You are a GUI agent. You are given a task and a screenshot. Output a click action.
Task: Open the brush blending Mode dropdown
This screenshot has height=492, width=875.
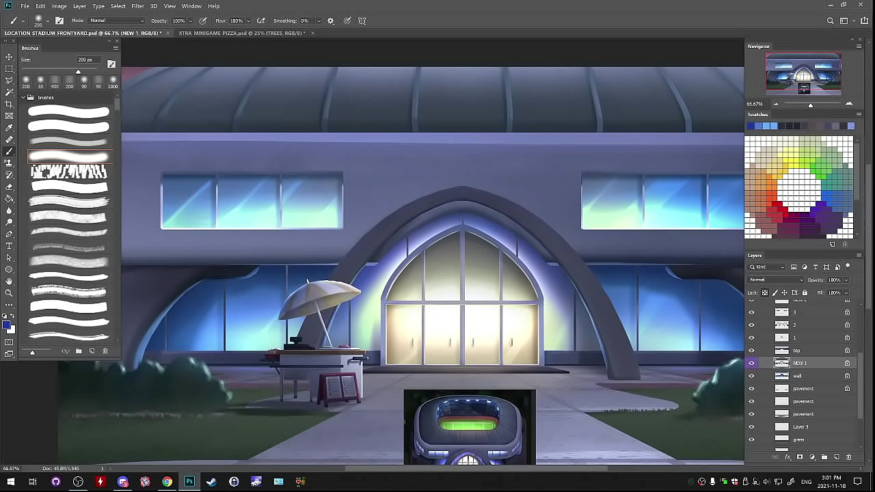coord(117,20)
